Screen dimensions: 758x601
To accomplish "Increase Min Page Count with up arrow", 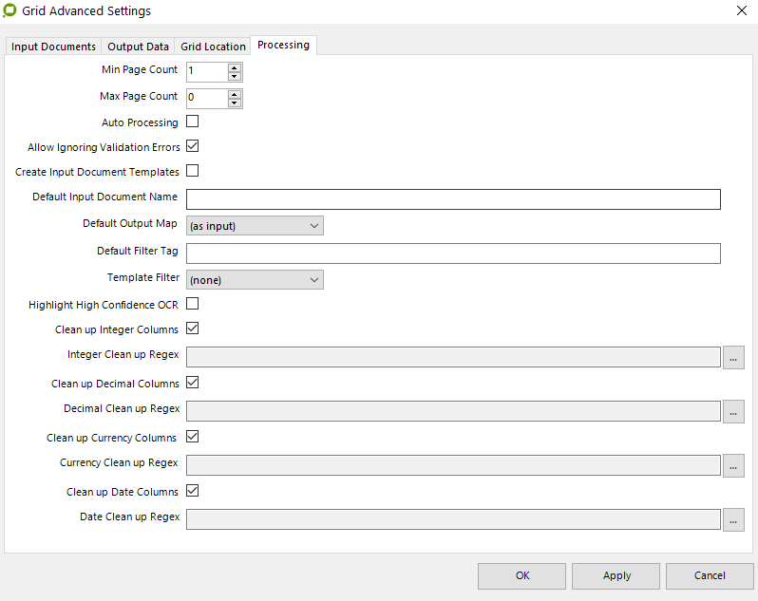I will click(x=234, y=67).
